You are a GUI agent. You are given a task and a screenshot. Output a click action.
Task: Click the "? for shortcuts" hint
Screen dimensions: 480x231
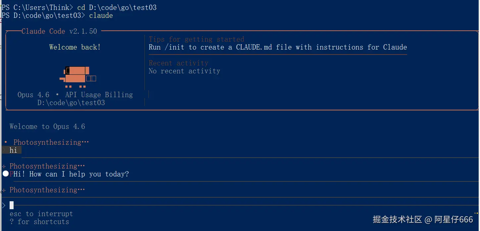point(39,222)
